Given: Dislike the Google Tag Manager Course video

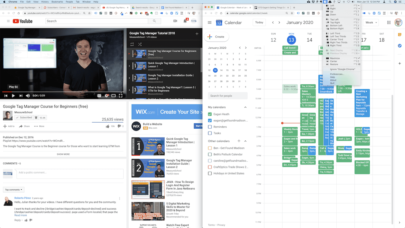Looking at the screenshot, I should click(119, 126).
